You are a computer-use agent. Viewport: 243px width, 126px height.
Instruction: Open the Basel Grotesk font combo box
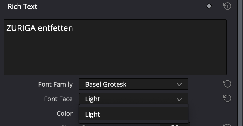point(134,84)
